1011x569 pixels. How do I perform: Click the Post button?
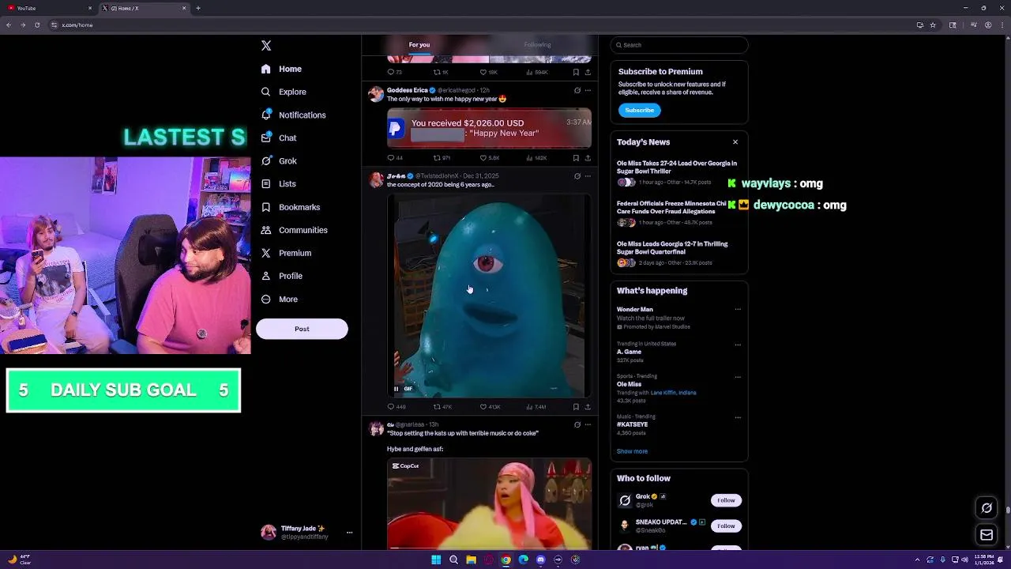302,329
